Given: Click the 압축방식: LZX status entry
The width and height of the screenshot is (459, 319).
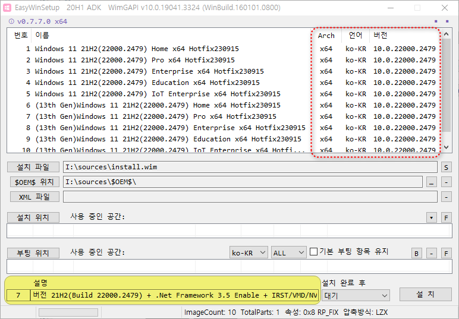Looking at the screenshot, I should [x=365, y=312].
